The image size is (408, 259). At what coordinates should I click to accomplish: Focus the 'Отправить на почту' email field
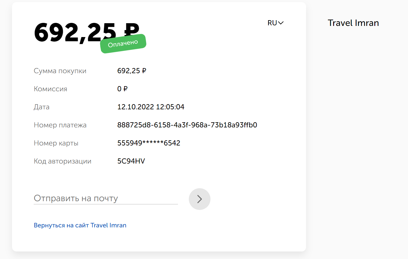point(106,198)
